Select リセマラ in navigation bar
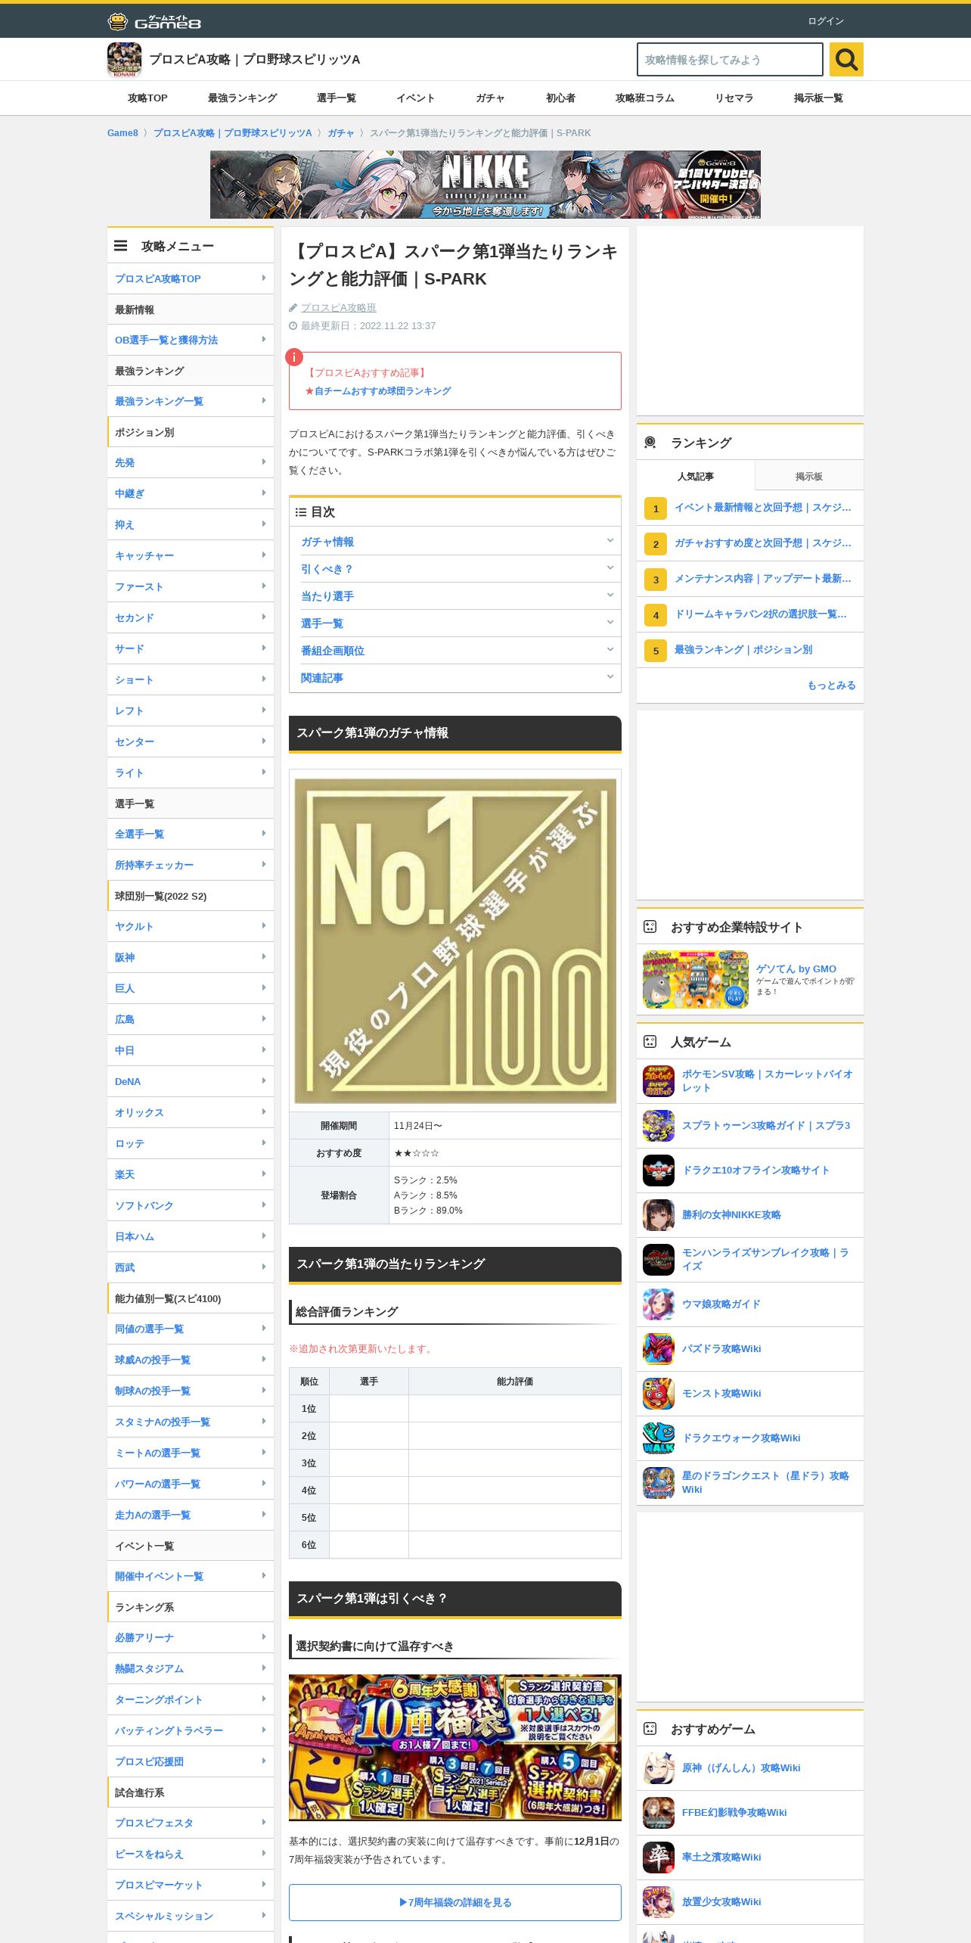971x1943 pixels. [x=734, y=98]
